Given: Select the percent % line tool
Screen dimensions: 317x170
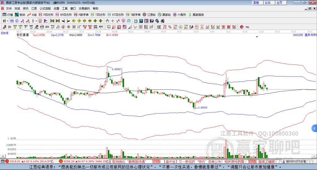Looking at the screenshot, I should 170,27.
